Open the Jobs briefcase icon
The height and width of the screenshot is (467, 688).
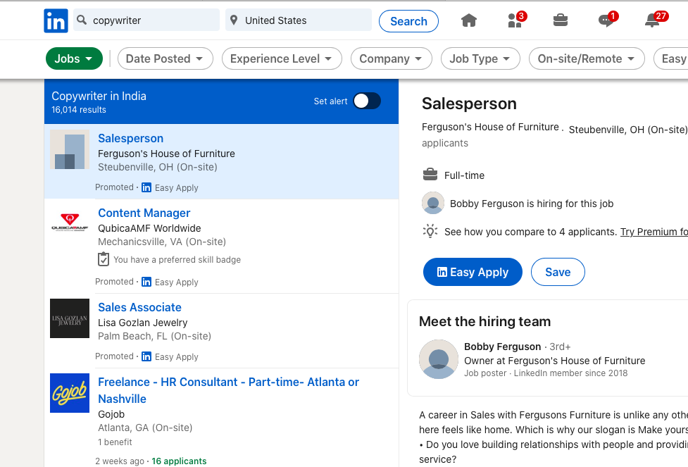561,20
